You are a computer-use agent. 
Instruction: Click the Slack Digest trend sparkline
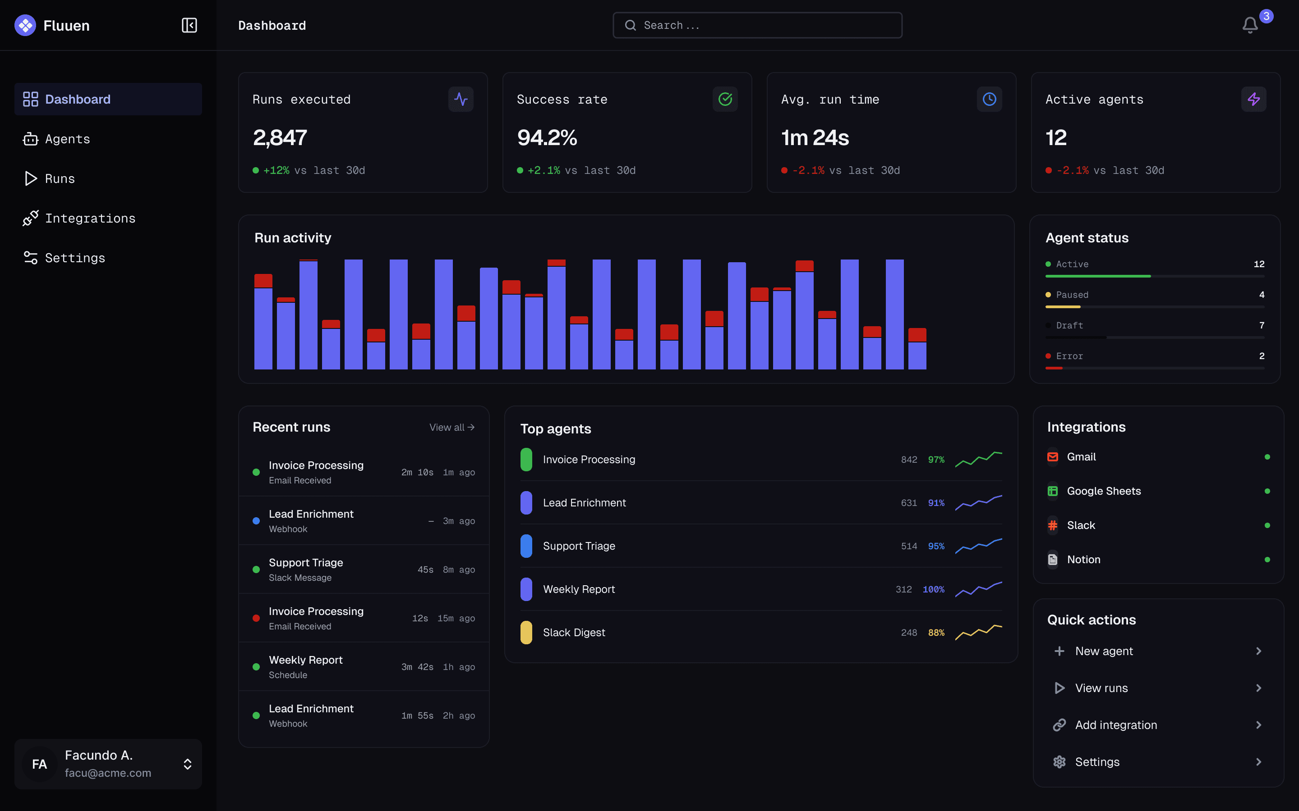coord(978,633)
